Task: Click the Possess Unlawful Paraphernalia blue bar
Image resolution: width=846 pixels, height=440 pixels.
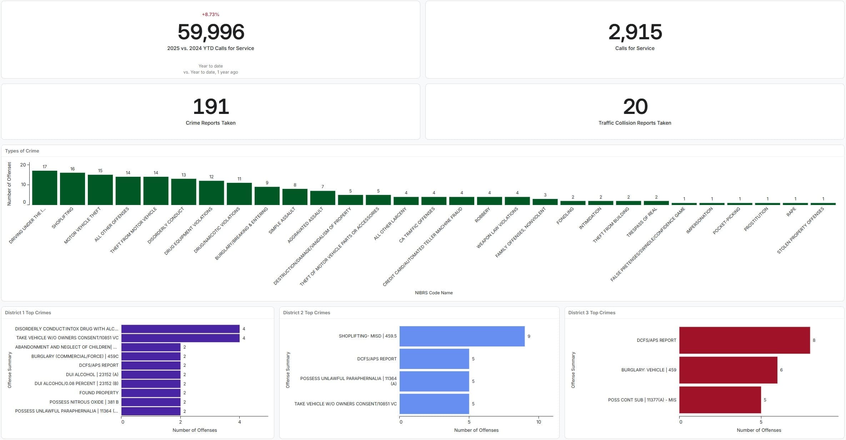Action: click(x=434, y=381)
